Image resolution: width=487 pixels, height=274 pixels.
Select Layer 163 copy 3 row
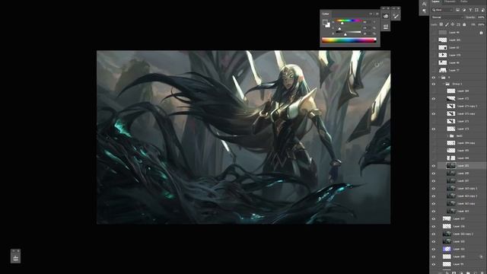pyautogui.click(x=462, y=189)
